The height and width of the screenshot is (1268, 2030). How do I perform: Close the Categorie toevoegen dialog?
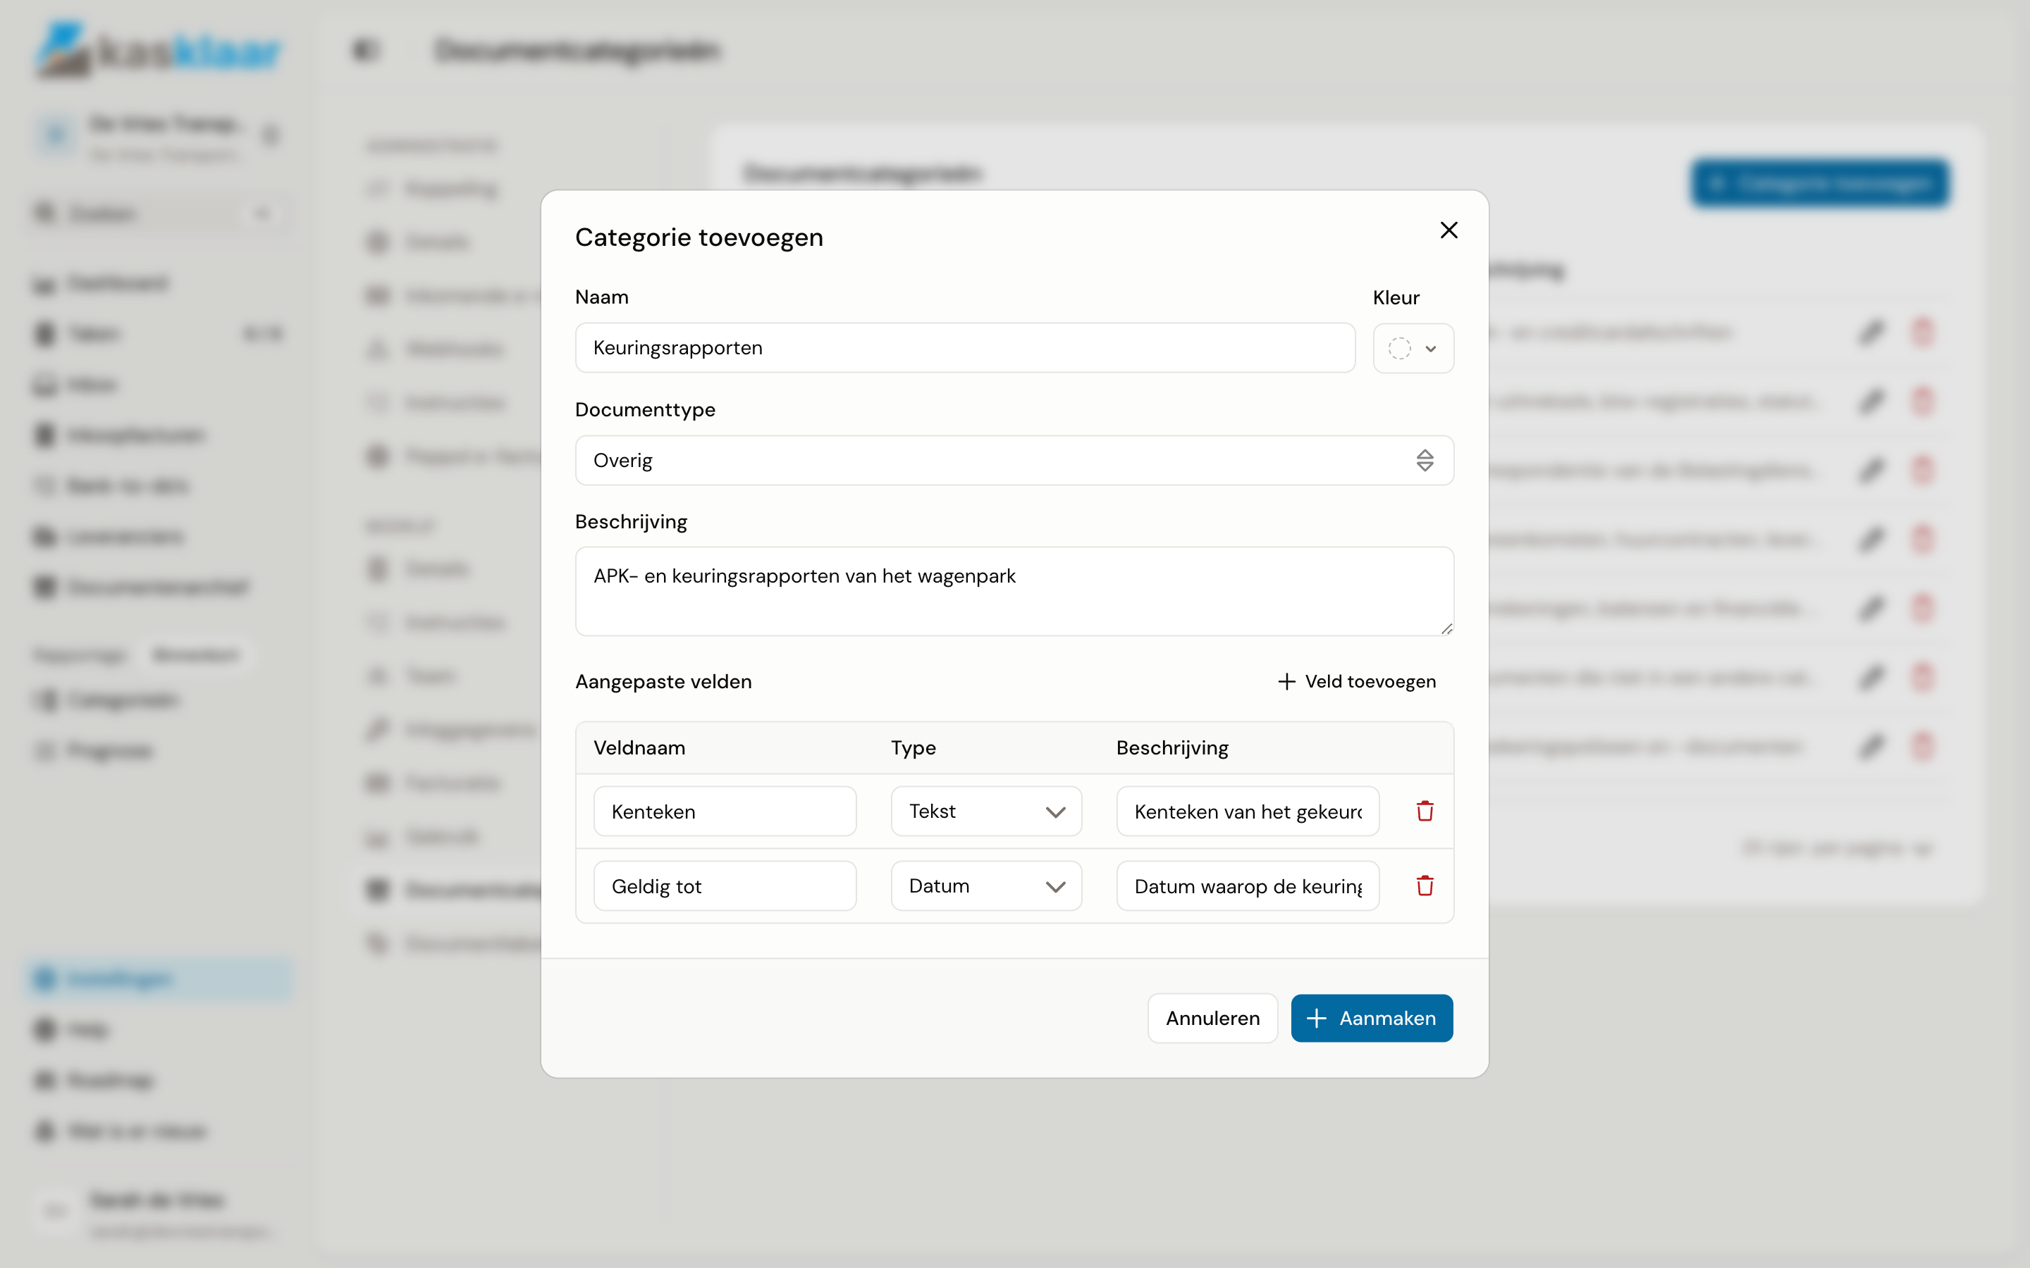pos(1448,230)
